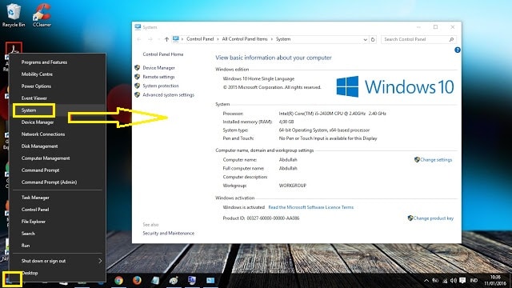The image size is (512, 288).
Task: Choose Programs and Features from the menu
Action: coord(44,62)
